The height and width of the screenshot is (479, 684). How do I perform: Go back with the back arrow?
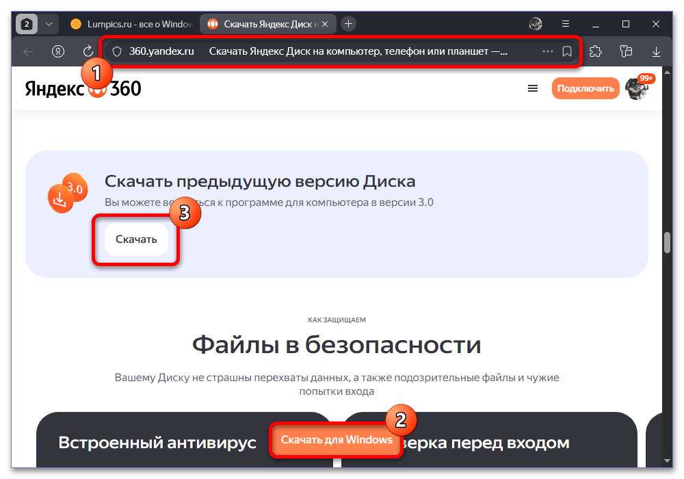tap(28, 51)
